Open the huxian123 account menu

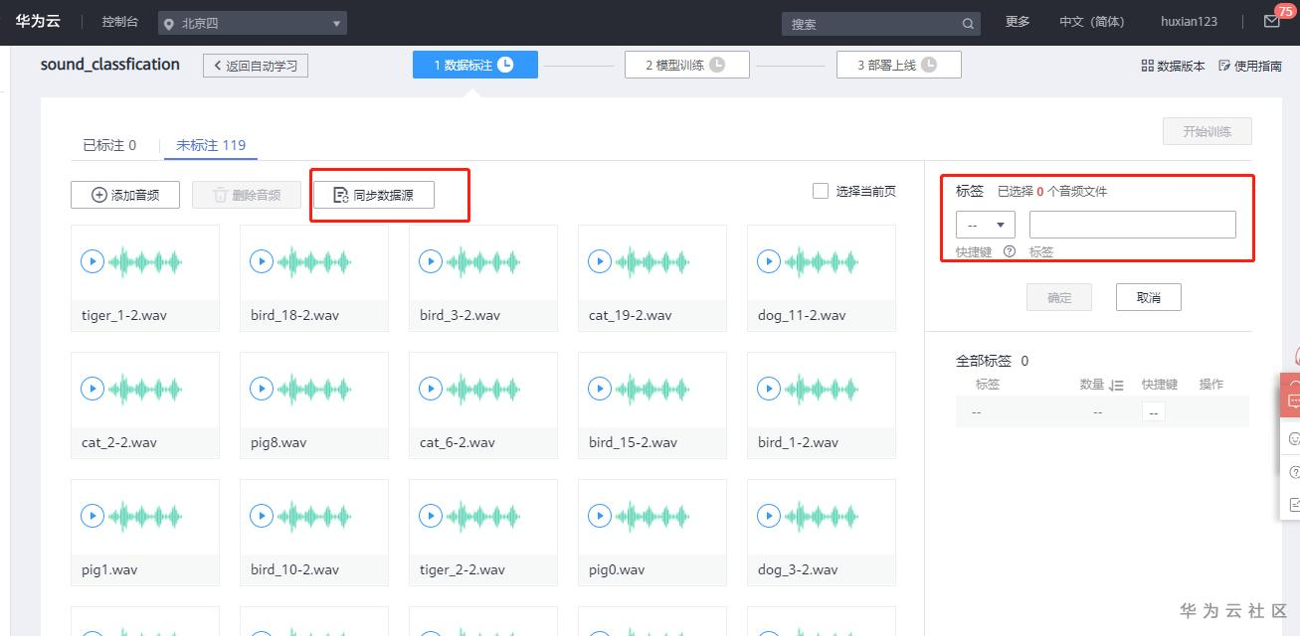point(1189,22)
